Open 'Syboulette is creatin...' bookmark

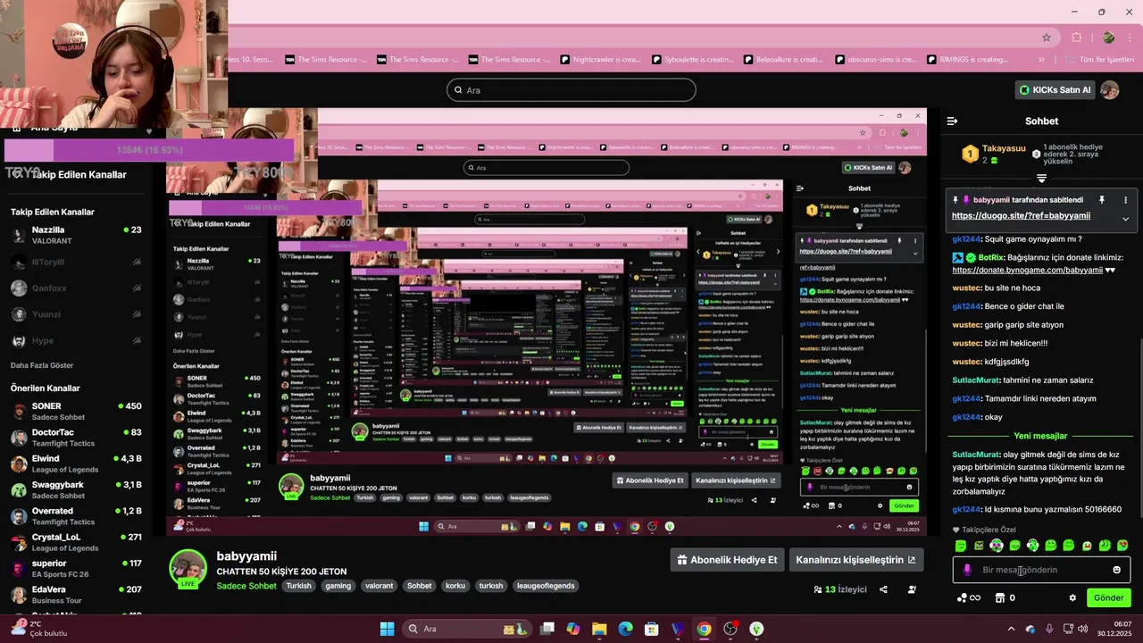693,60
